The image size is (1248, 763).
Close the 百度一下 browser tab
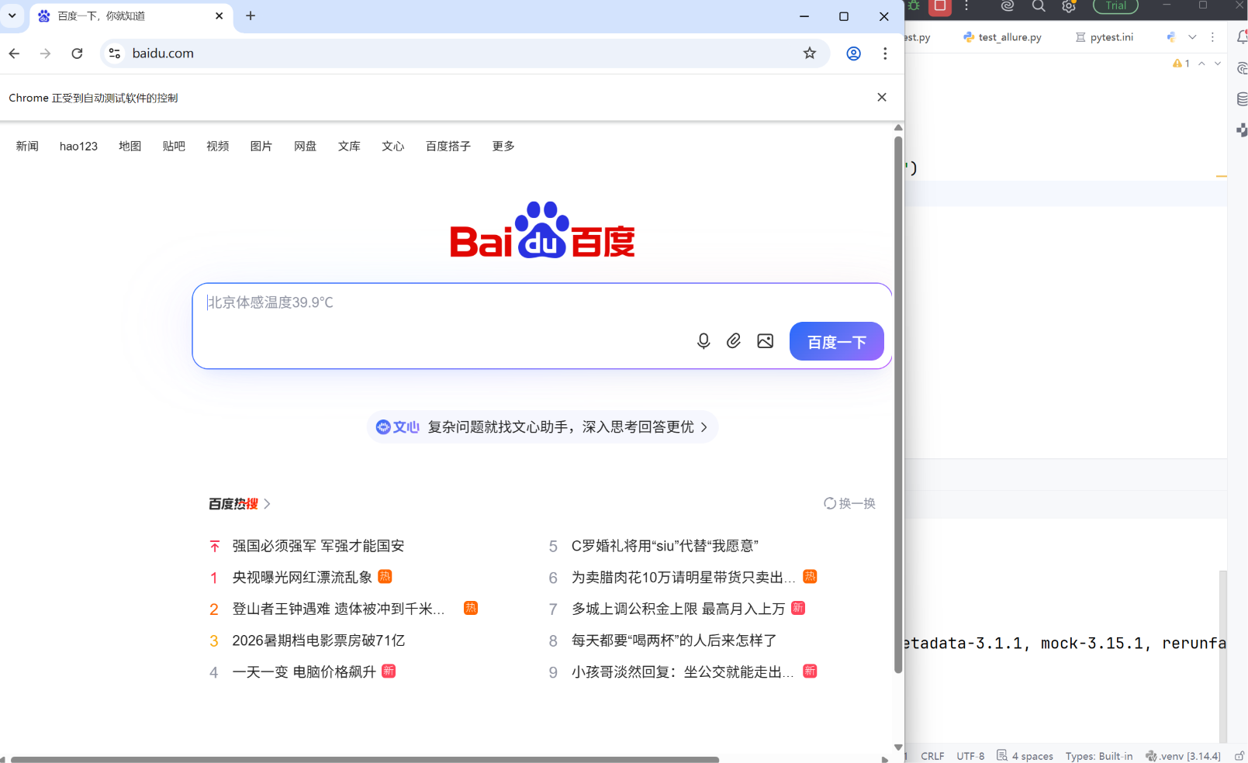[x=220, y=16]
